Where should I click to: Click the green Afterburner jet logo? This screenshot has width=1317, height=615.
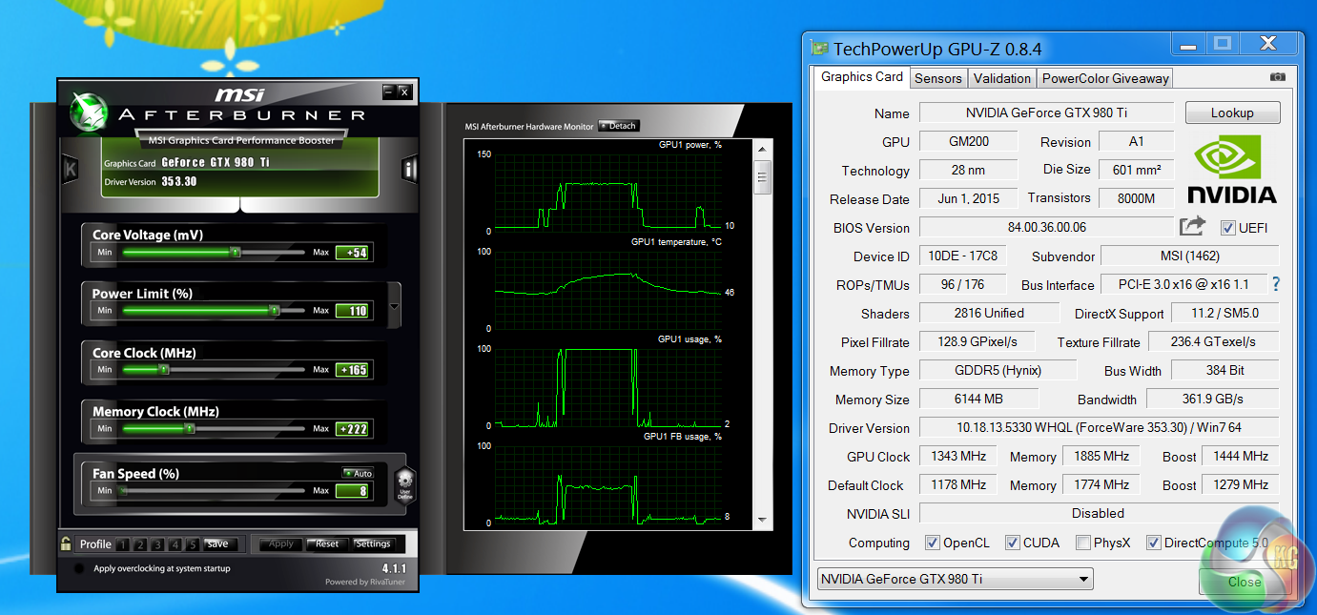pyautogui.click(x=89, y=111)
